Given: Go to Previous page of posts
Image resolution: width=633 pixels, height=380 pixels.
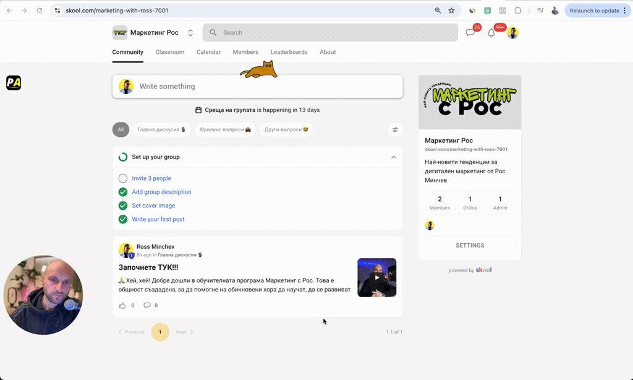Looking at the screenshot, I should (131, 332).
